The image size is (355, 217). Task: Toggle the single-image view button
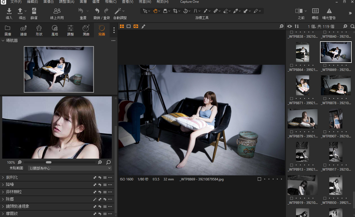point(129,26)
